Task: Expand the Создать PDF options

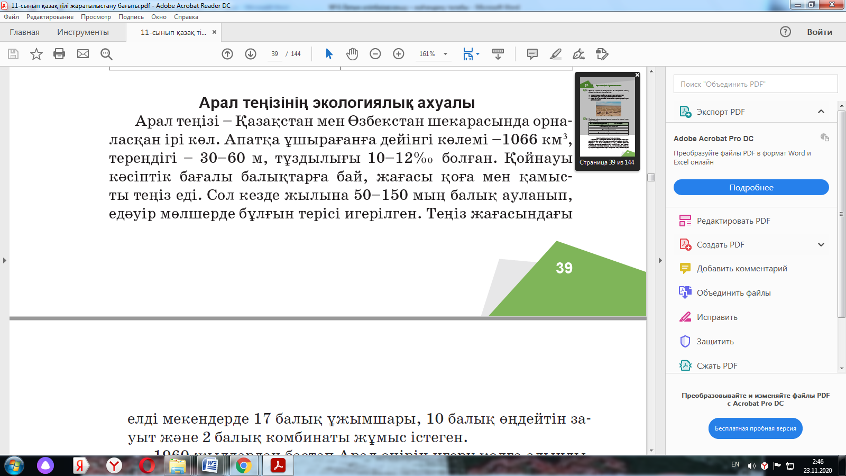Action: point(821,245)
